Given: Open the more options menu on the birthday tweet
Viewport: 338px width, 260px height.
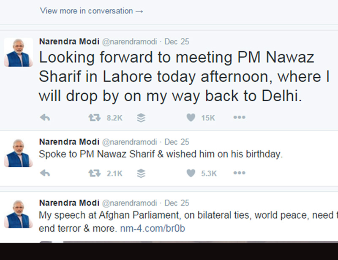Looking at the screenshot, I should [239, 173].
